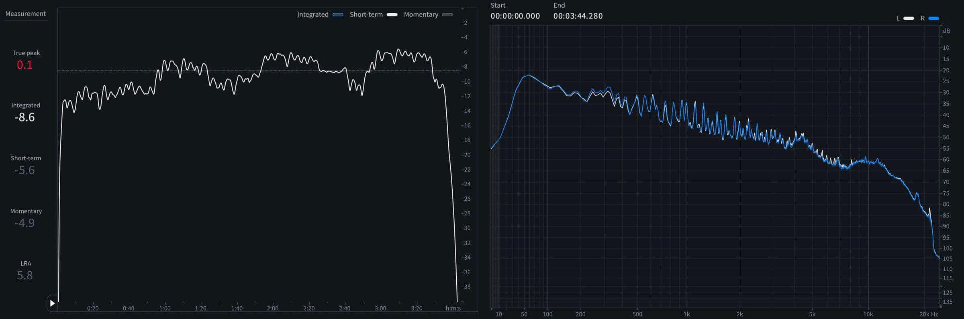Click the 20k Hz frequency axis label
The height and width of the screenshot is (319, 964).
929,314
